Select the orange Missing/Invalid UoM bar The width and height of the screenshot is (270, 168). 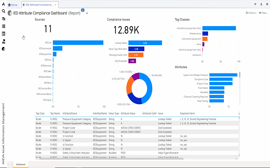[136, 55]
